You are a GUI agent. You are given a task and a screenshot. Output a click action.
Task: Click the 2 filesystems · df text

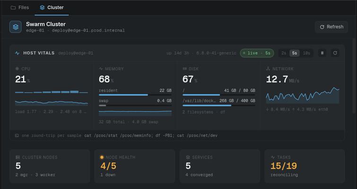point(204,112)
